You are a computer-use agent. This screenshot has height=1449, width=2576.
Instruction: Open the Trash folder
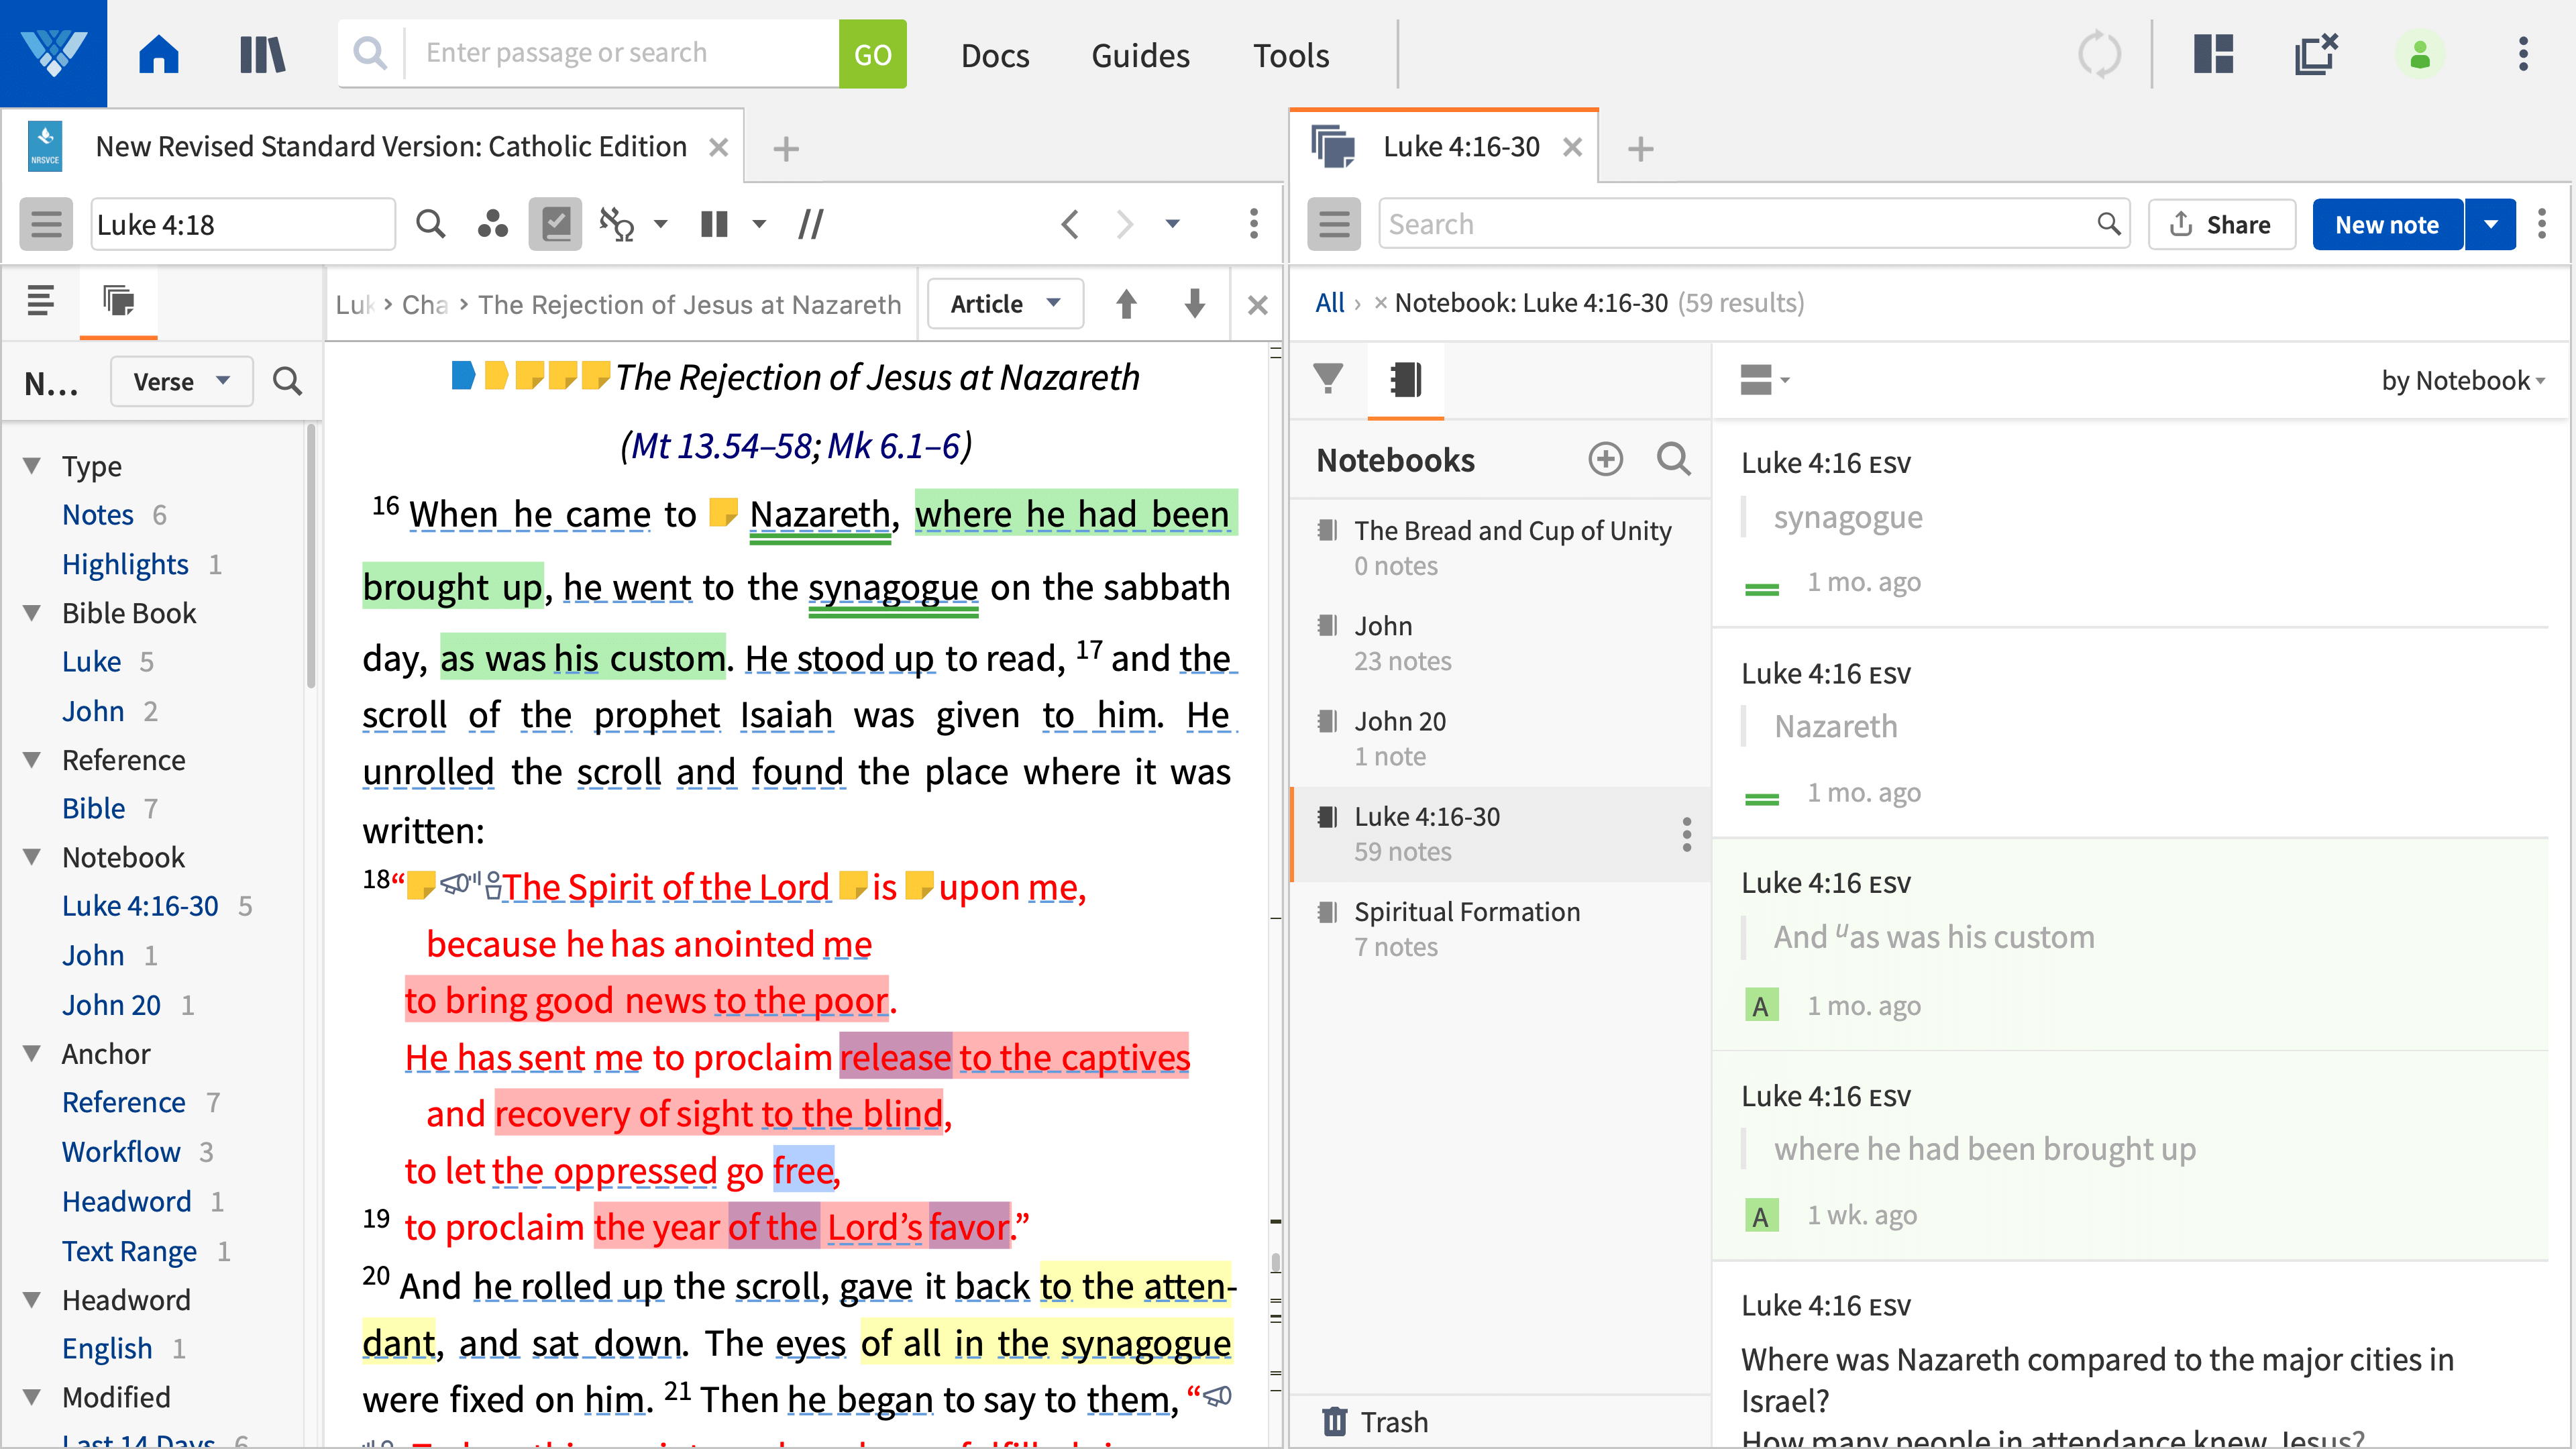[x=1375, y=1421]
